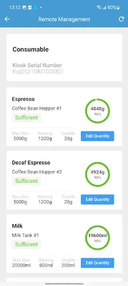Tap the Remote Management title
Image resolution: width=128 pixels, height=286 pixels.
pos(64,19)
